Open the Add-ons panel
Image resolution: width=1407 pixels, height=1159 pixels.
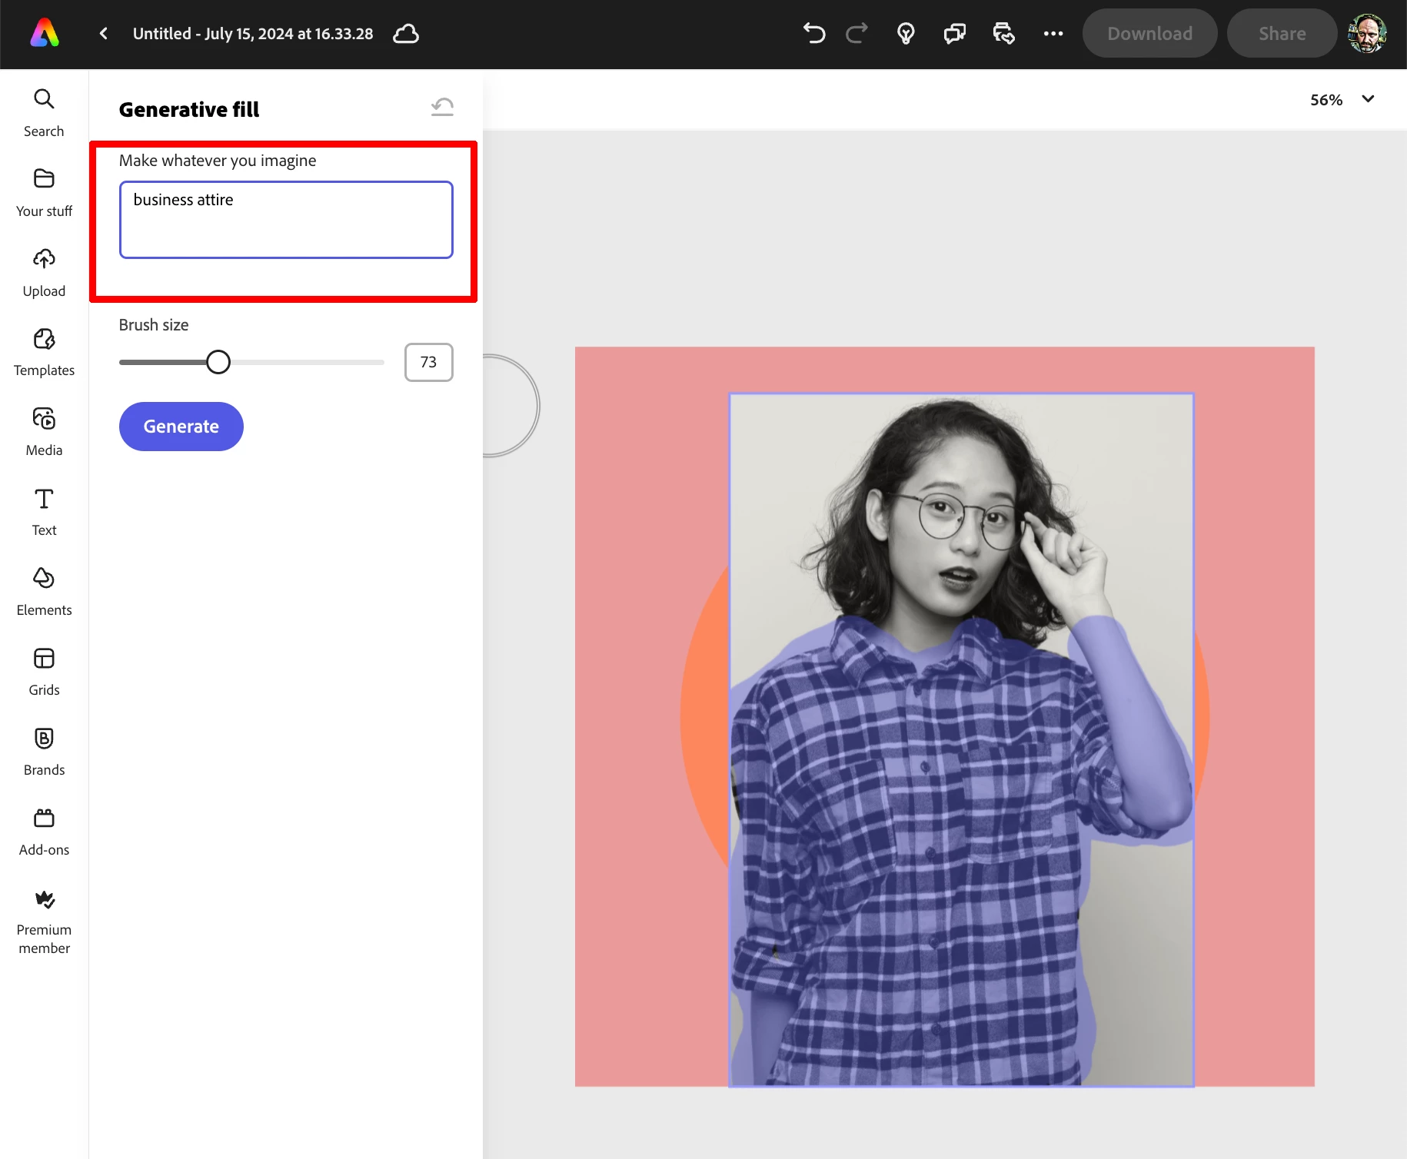(44, 832)
